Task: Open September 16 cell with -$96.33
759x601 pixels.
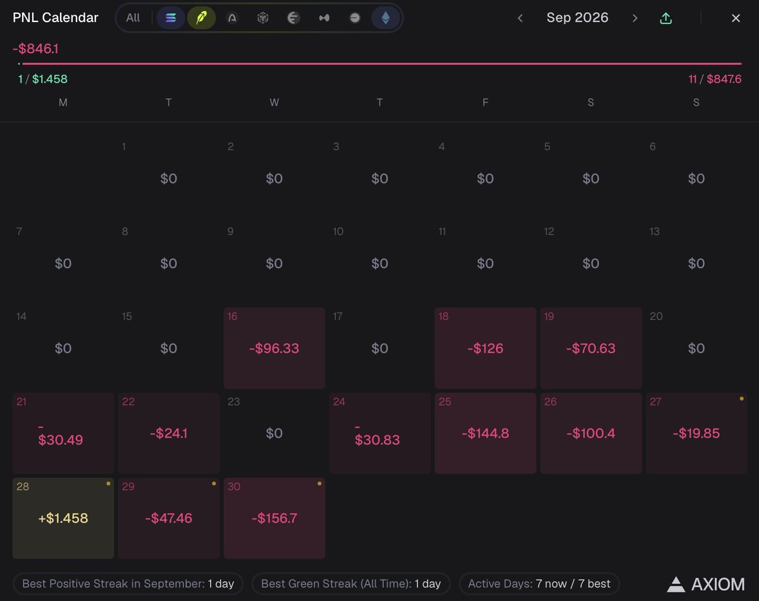Action: 275,348
